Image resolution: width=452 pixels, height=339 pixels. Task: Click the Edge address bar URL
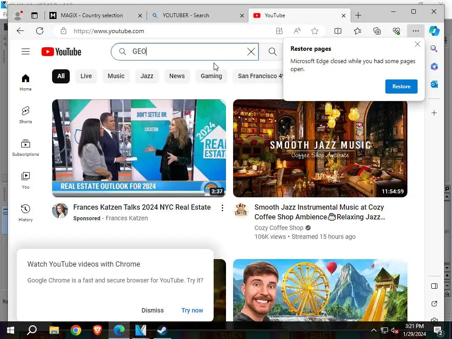point(109,31)
